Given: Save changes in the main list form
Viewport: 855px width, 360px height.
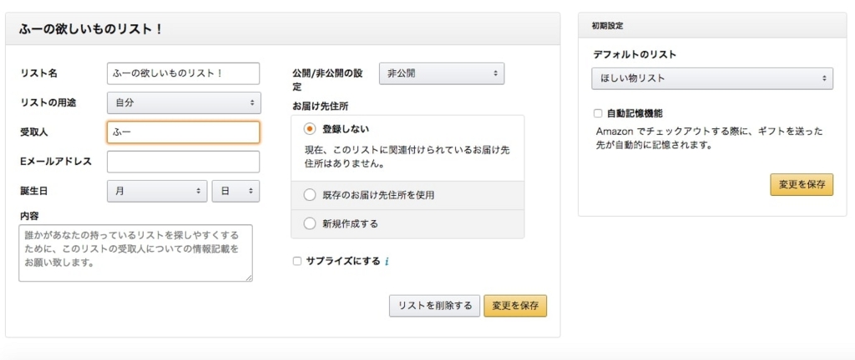Looking at the screenshot, I should pos(515,306).
